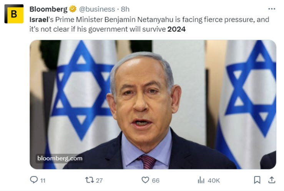Click the share upload arrow icon

tap(272, 180)
